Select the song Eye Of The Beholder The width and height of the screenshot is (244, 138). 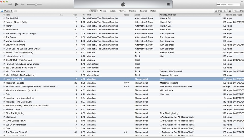(16, 125)
